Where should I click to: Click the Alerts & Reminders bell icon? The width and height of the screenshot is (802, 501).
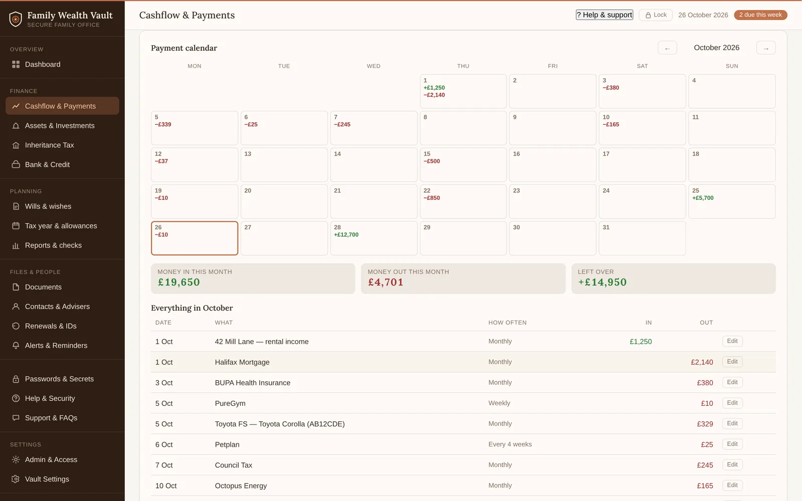point(16,346)
